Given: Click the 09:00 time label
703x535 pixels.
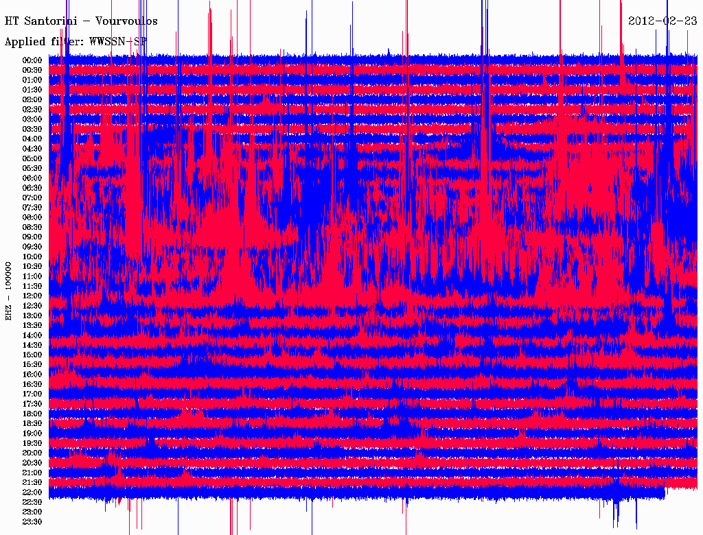Looking at the screenshot, I should [32, 237].
